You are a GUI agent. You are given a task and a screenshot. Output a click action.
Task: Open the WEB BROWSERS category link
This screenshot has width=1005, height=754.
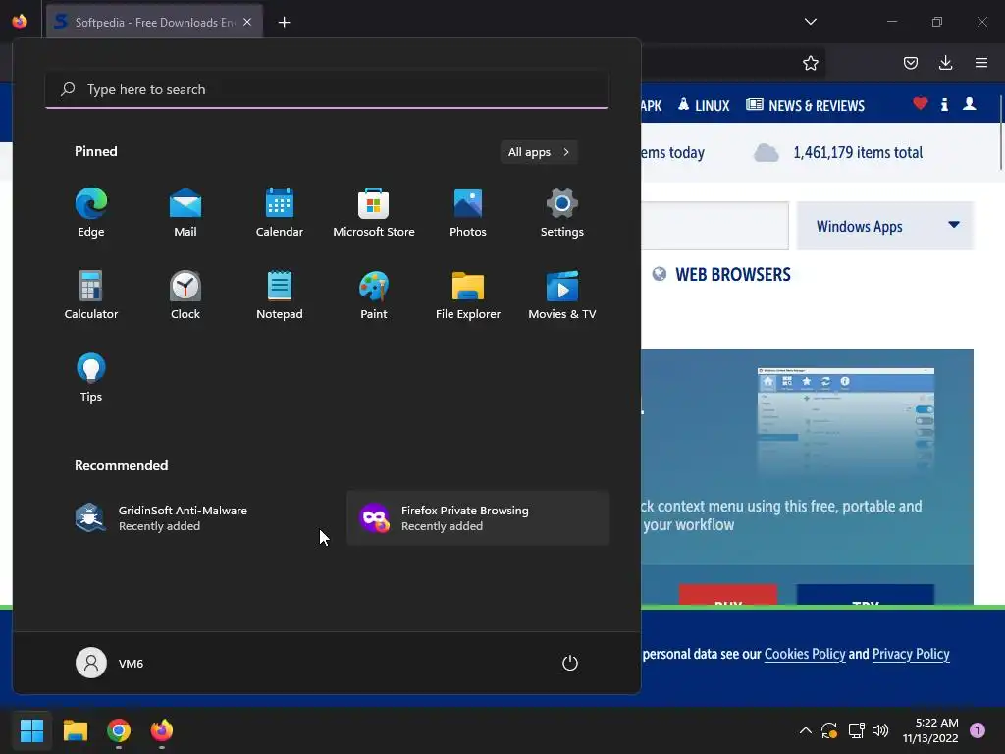tap(732, 275)
